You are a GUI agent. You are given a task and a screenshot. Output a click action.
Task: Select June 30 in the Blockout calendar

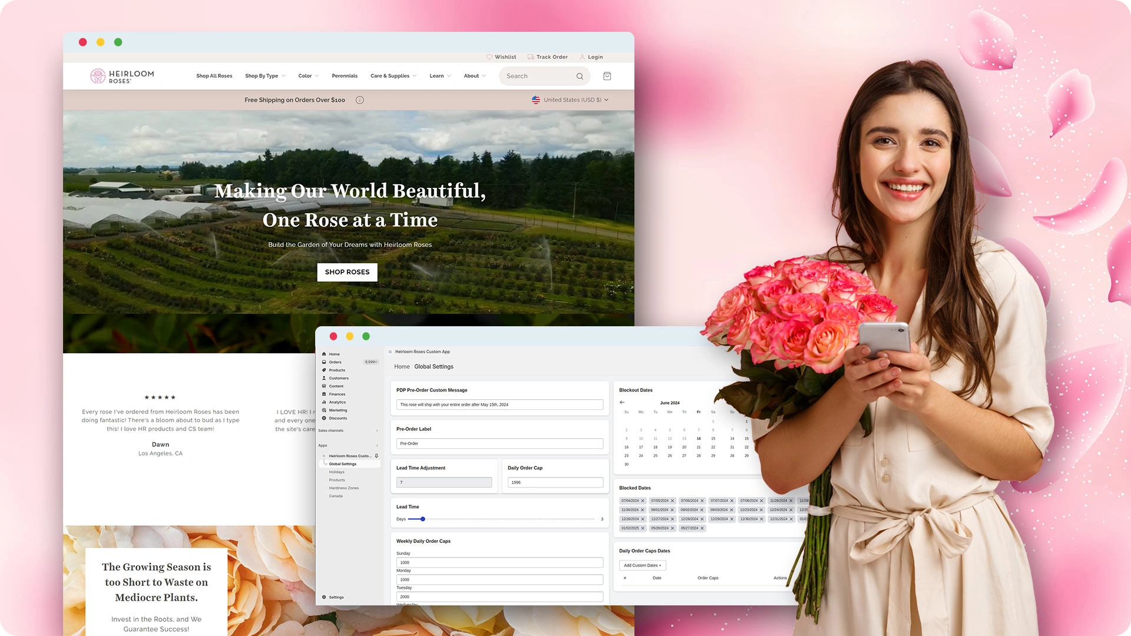click(x=626, y=464)
